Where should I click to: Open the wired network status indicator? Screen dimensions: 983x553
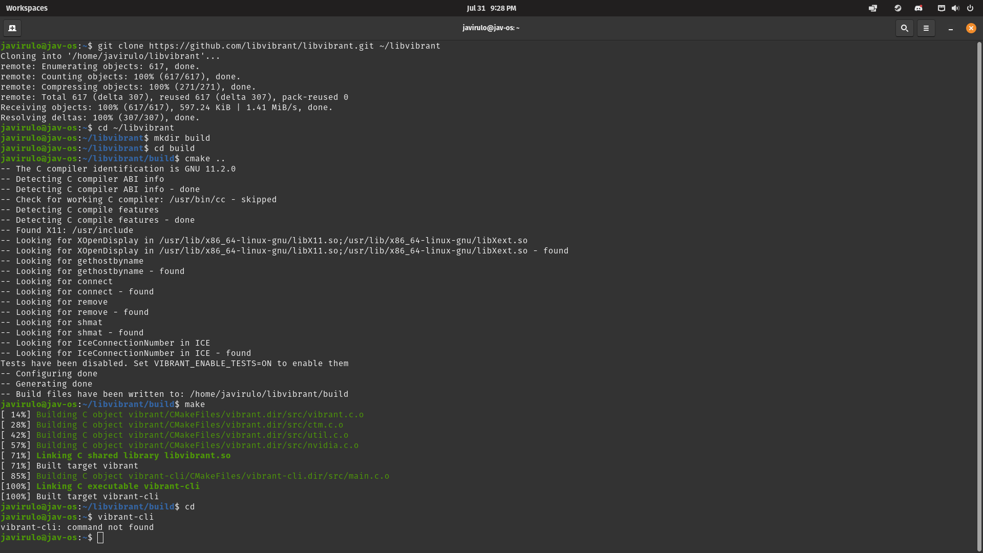941,8
